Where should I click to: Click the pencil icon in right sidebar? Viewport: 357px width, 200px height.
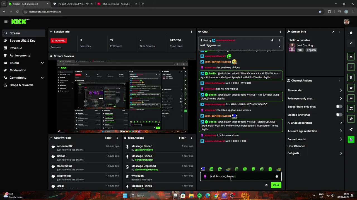[351, 43]
